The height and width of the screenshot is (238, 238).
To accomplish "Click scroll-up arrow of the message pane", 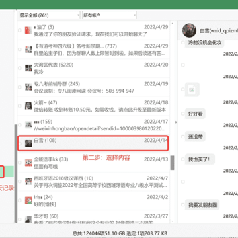I will click(172, 23).
